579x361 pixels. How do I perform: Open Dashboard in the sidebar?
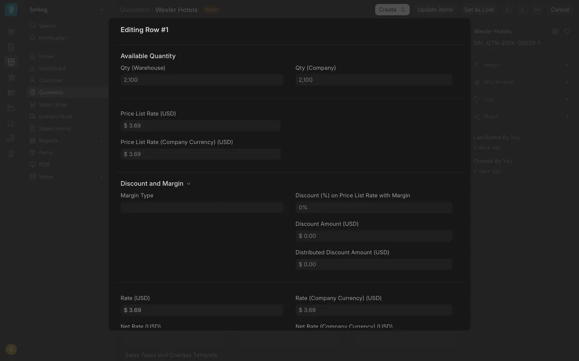(x=67, y=69)
